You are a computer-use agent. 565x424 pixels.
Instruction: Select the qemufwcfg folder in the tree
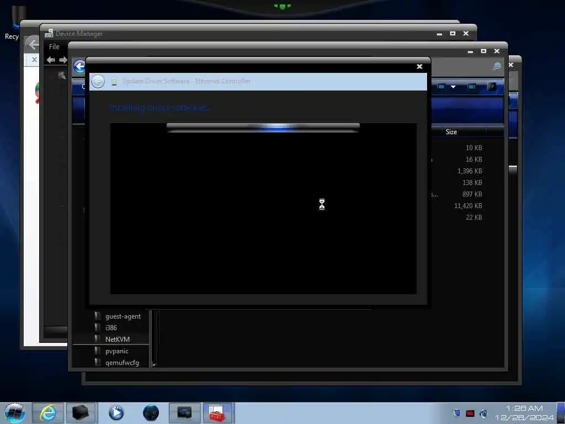[122, 363]
